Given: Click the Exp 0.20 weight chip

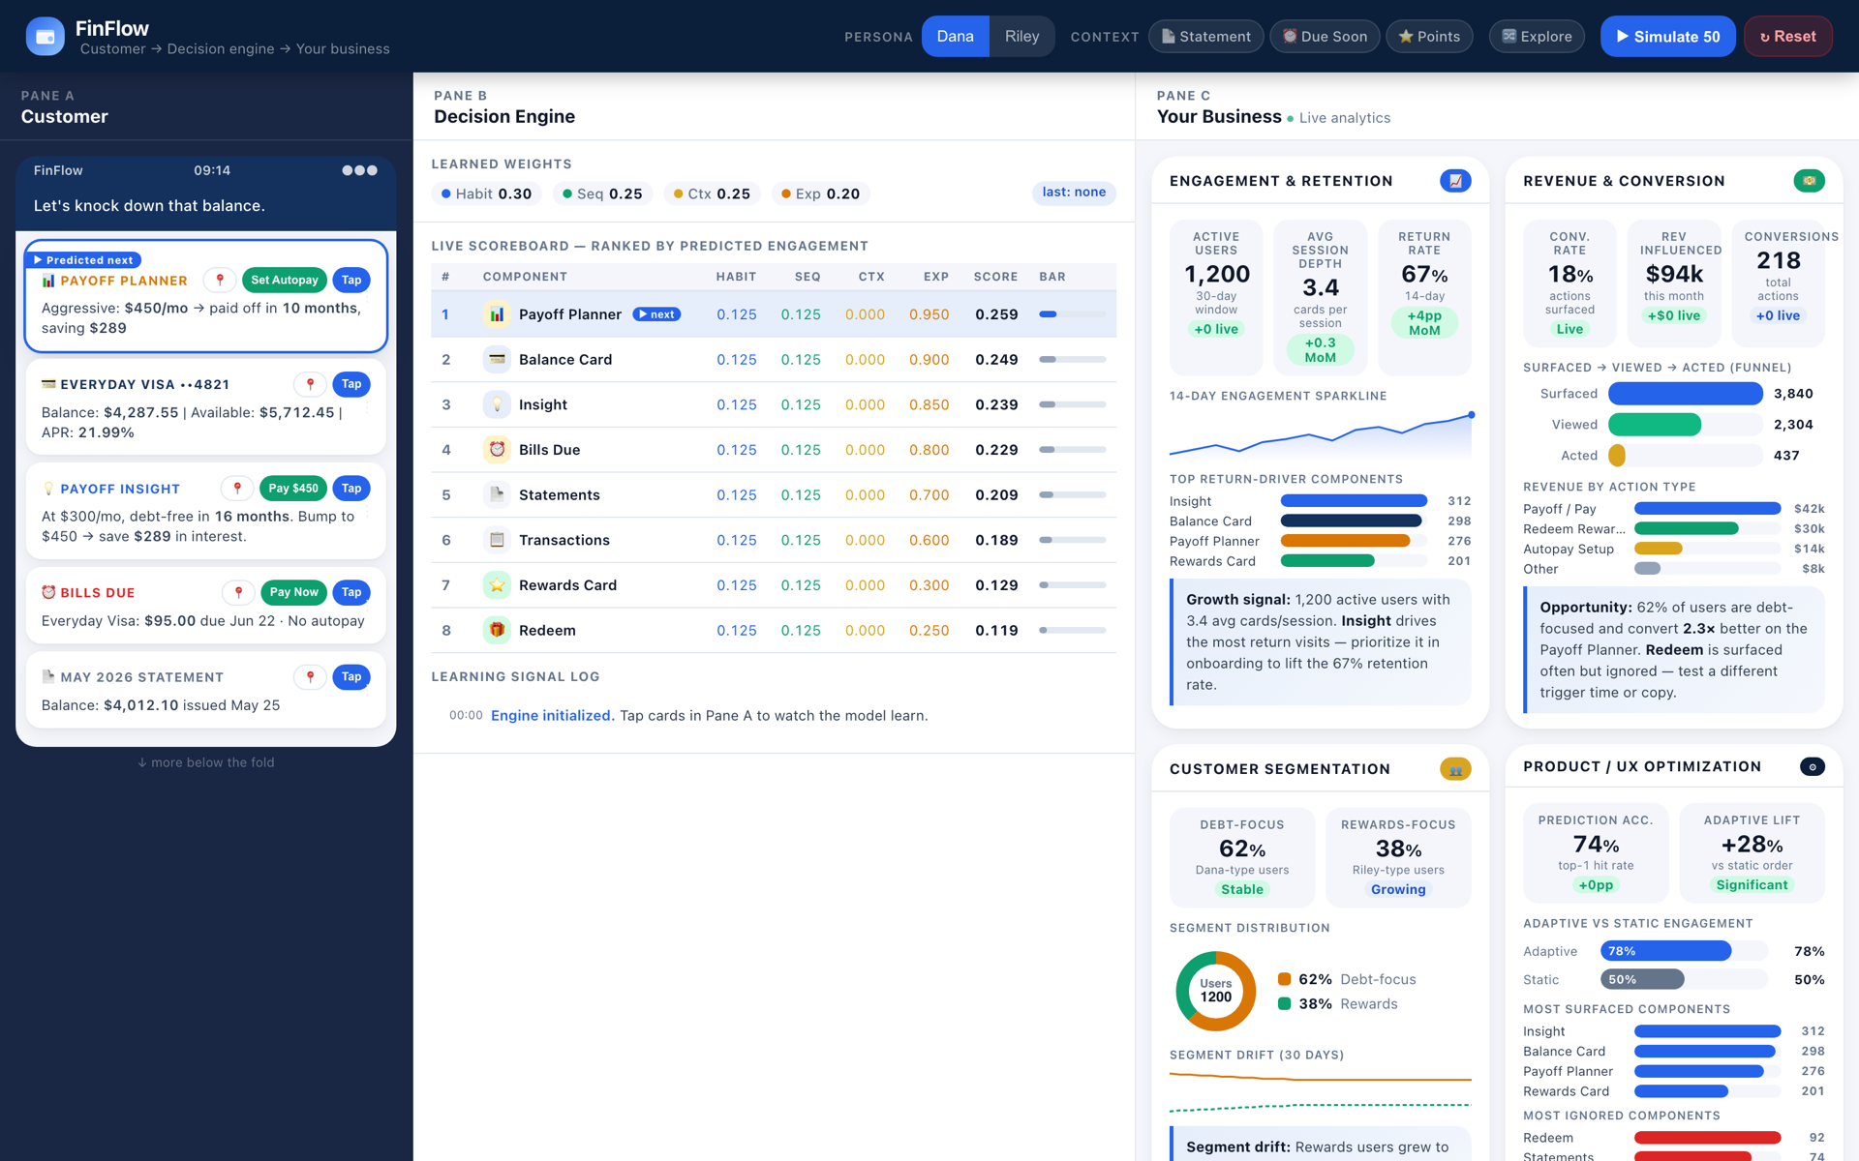Looking at the screenshot, I should tap(820, 193).
